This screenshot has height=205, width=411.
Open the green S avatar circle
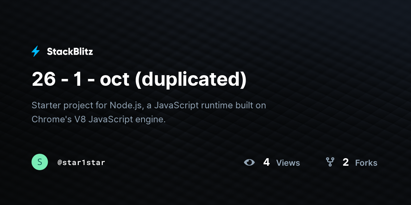(40, 162)
